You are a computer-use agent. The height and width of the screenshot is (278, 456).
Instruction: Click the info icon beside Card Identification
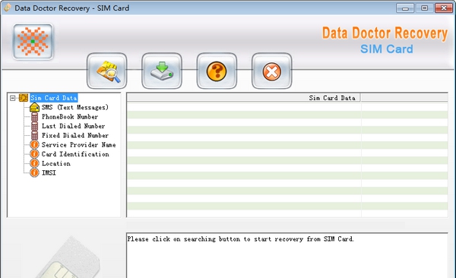click(34, 154)
